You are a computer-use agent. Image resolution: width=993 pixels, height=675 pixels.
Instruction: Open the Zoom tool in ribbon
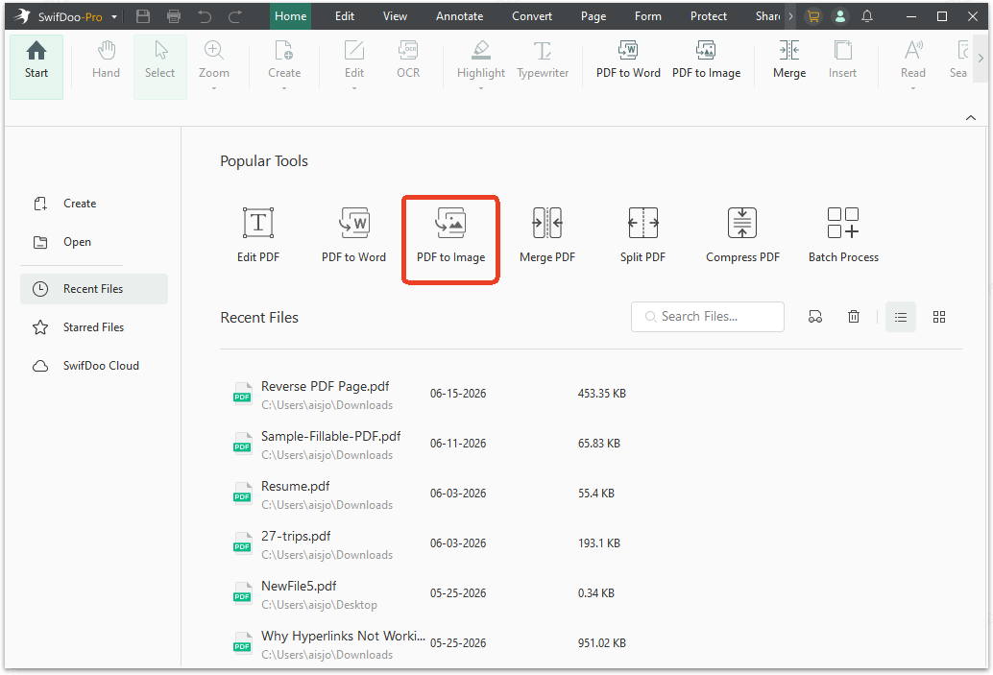213,59
